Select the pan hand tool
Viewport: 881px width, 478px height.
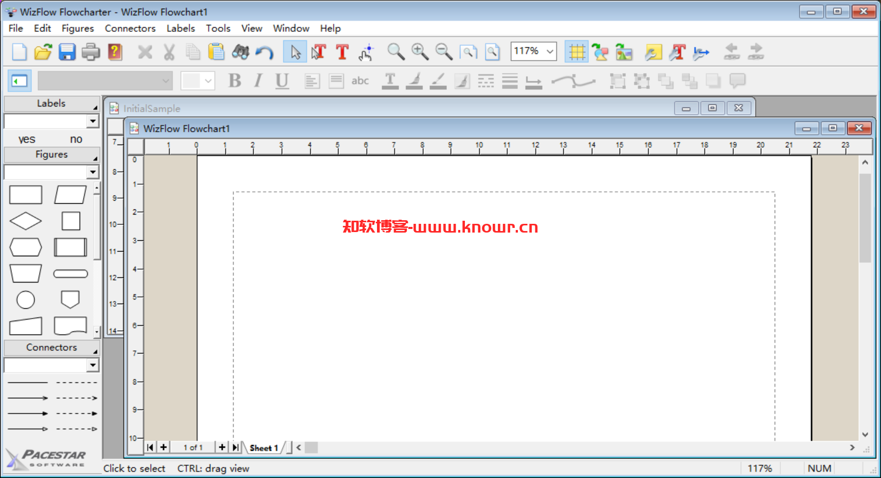tap(366, 52)
